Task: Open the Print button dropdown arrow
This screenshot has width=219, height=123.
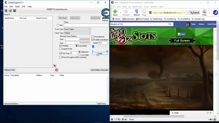Action: pos(210,13)
